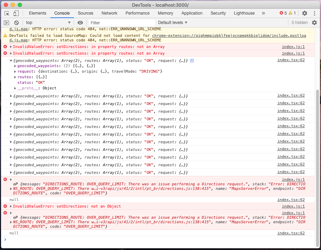
Task: Open the Default levels dropdown
Action: (173, 22)
